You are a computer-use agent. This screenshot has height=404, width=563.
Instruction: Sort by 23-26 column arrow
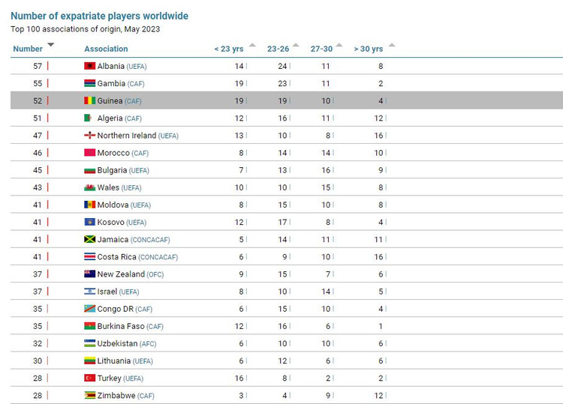tap(297, 45)
